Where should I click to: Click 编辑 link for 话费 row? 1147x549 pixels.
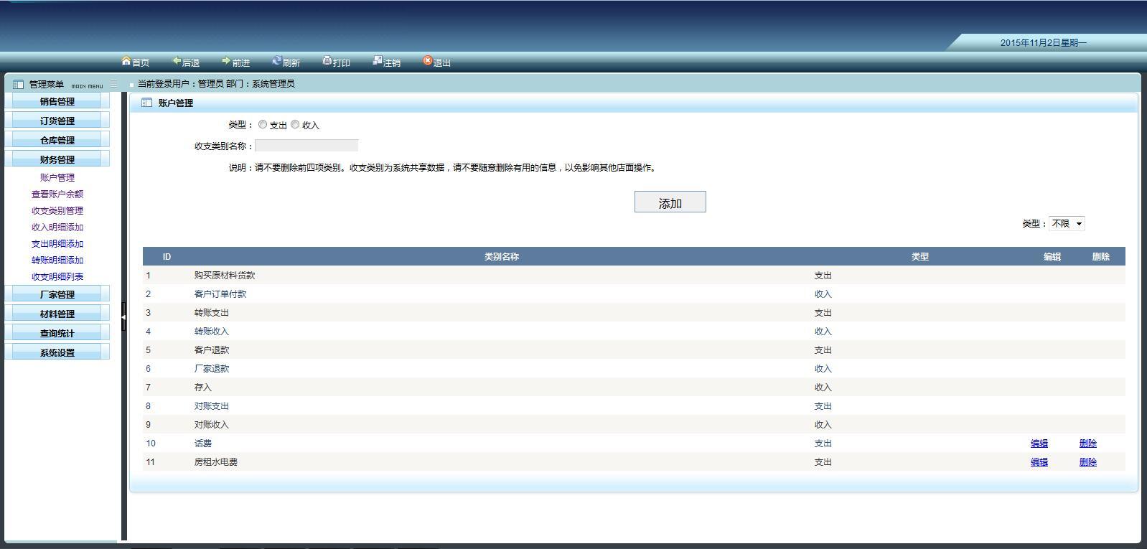(x=1039, y=444)
